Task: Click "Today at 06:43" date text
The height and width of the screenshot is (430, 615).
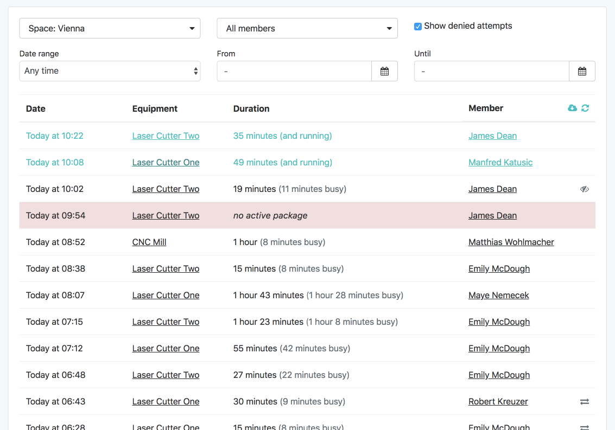Action: (55, 401)
